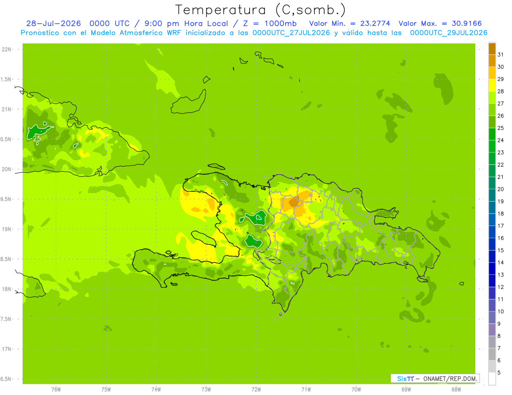The width and height of the screenshot is (512, 395).
Task: Click legend value "28"
Action: tap(500, 91)
